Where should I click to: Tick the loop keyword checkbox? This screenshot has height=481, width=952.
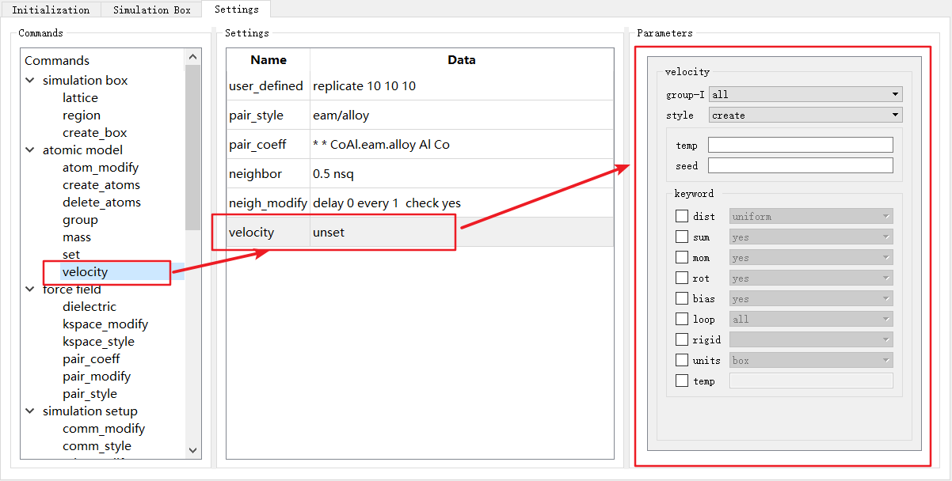[682, 319]
